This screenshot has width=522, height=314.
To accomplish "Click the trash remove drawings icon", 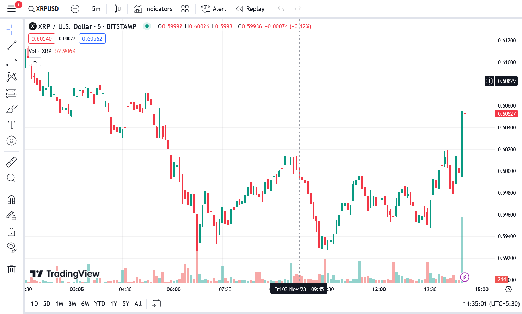I will pos(11,269).
